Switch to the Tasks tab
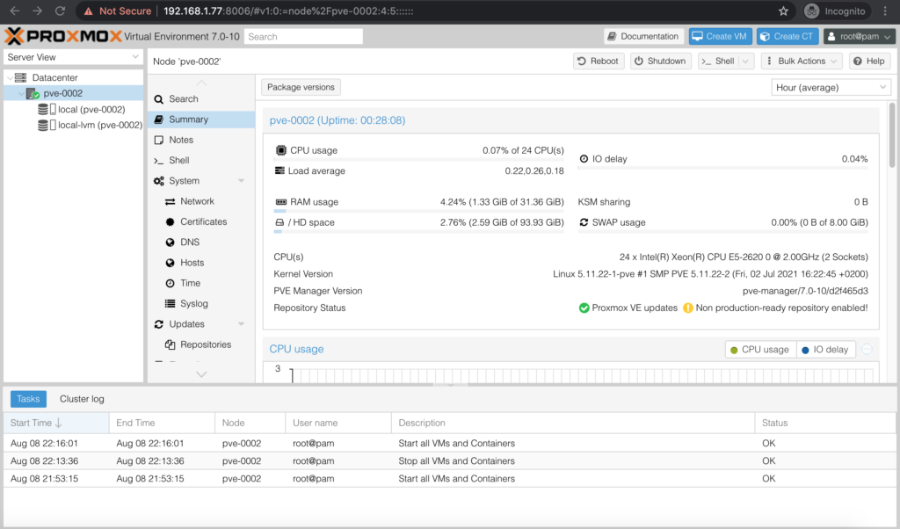Screen dimensions: 900x529 point(28,399)
